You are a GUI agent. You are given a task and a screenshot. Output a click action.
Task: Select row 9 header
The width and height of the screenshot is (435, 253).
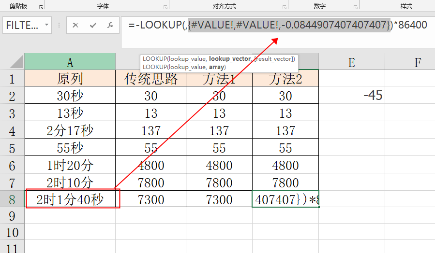pyautogui.click(x=12, y=216)
